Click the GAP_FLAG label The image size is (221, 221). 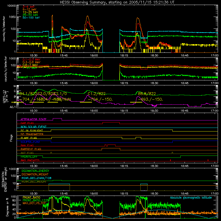tap(27, 123)
